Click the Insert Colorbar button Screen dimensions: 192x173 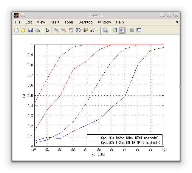click(115, 30)
